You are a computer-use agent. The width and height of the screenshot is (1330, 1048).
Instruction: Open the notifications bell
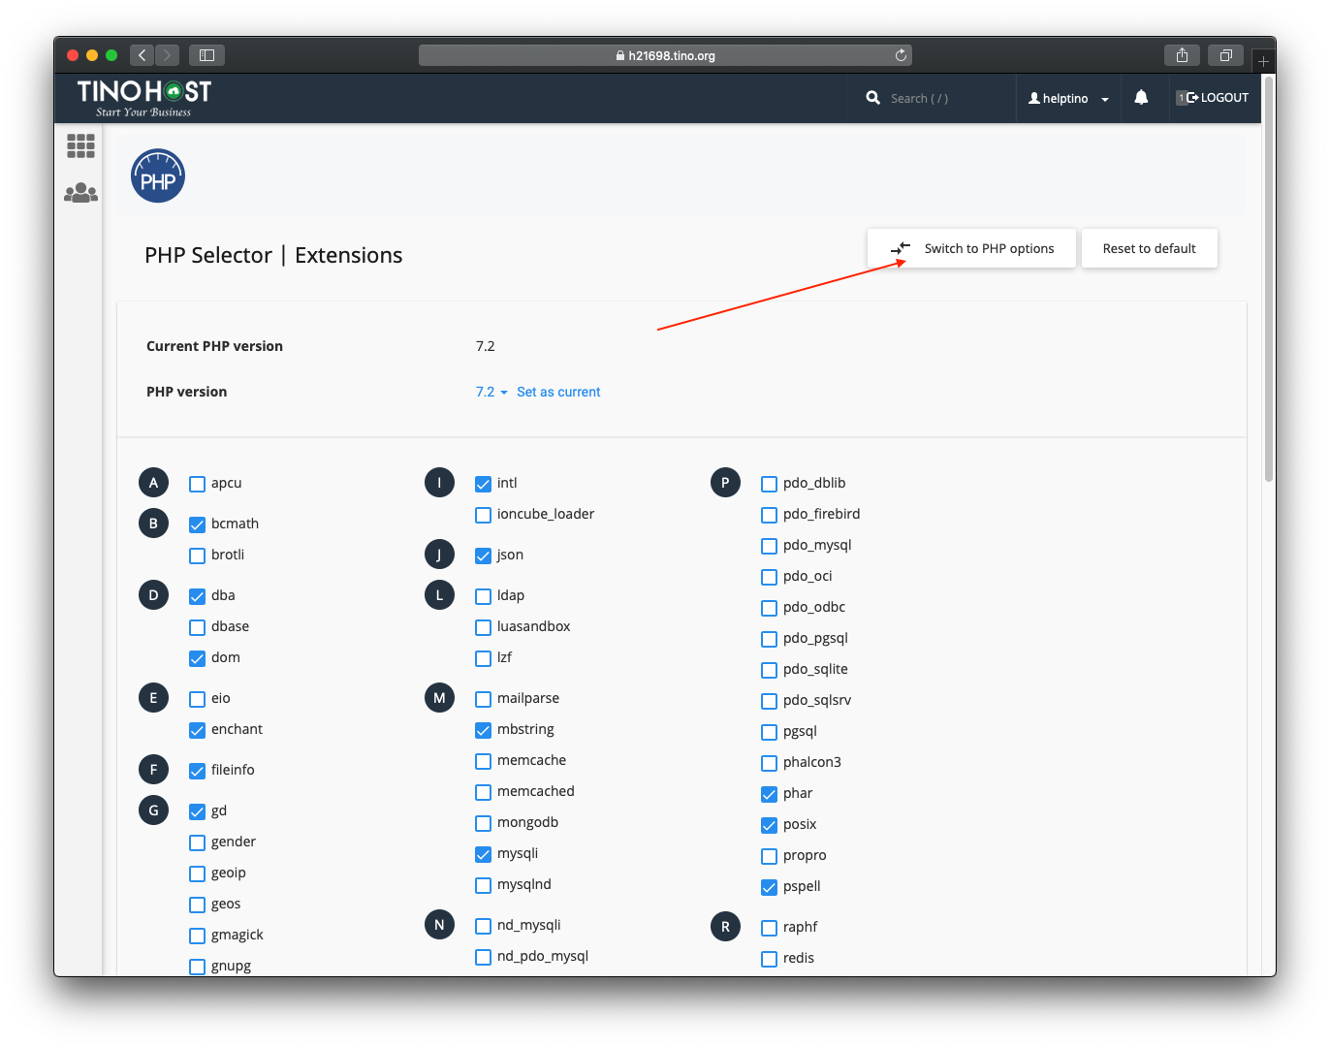(1141, 98)
